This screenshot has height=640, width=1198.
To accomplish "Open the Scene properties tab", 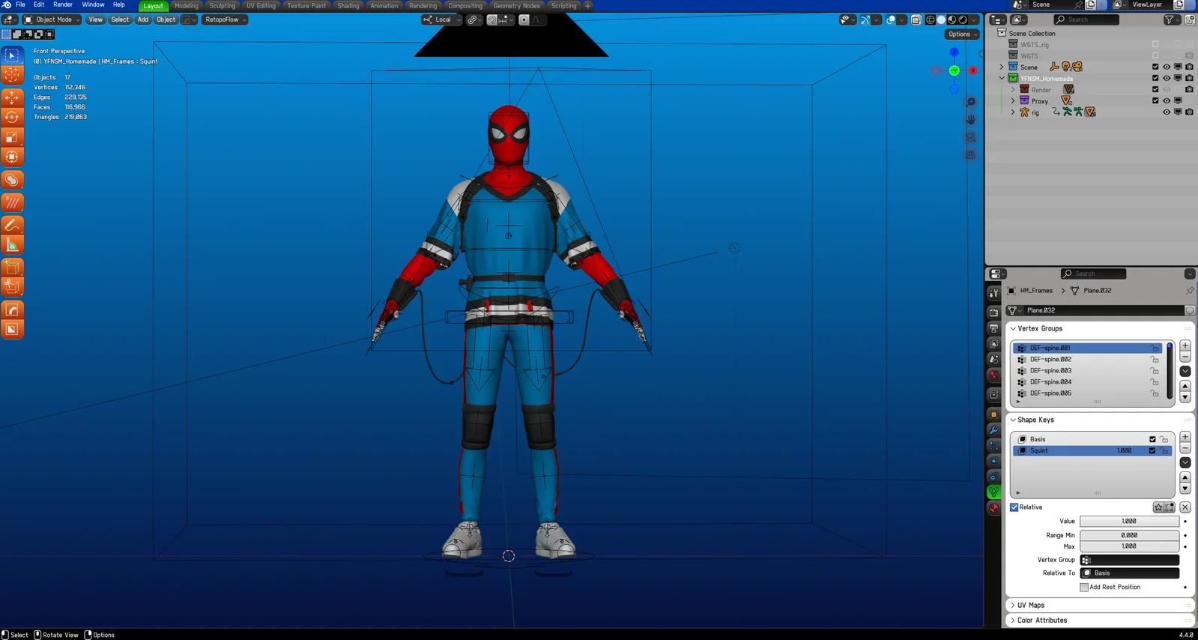I will [x=993, y=360].
